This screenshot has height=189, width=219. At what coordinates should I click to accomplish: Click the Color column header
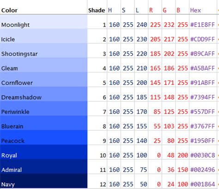click(43, 7)
